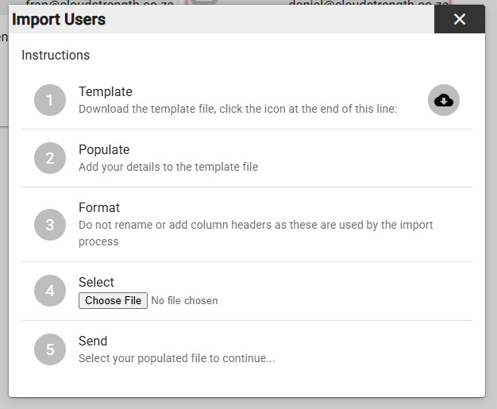Select the 'Format' step heading
The width and height of the screenshot is (497, 409).
pyautogui.click(x=99, y=207)
